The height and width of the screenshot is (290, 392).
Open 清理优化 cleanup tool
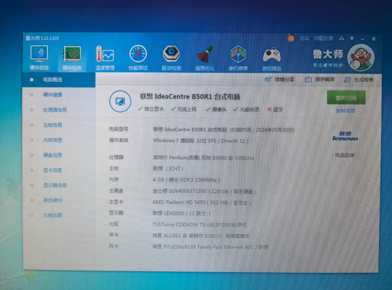tap(205, 58)
